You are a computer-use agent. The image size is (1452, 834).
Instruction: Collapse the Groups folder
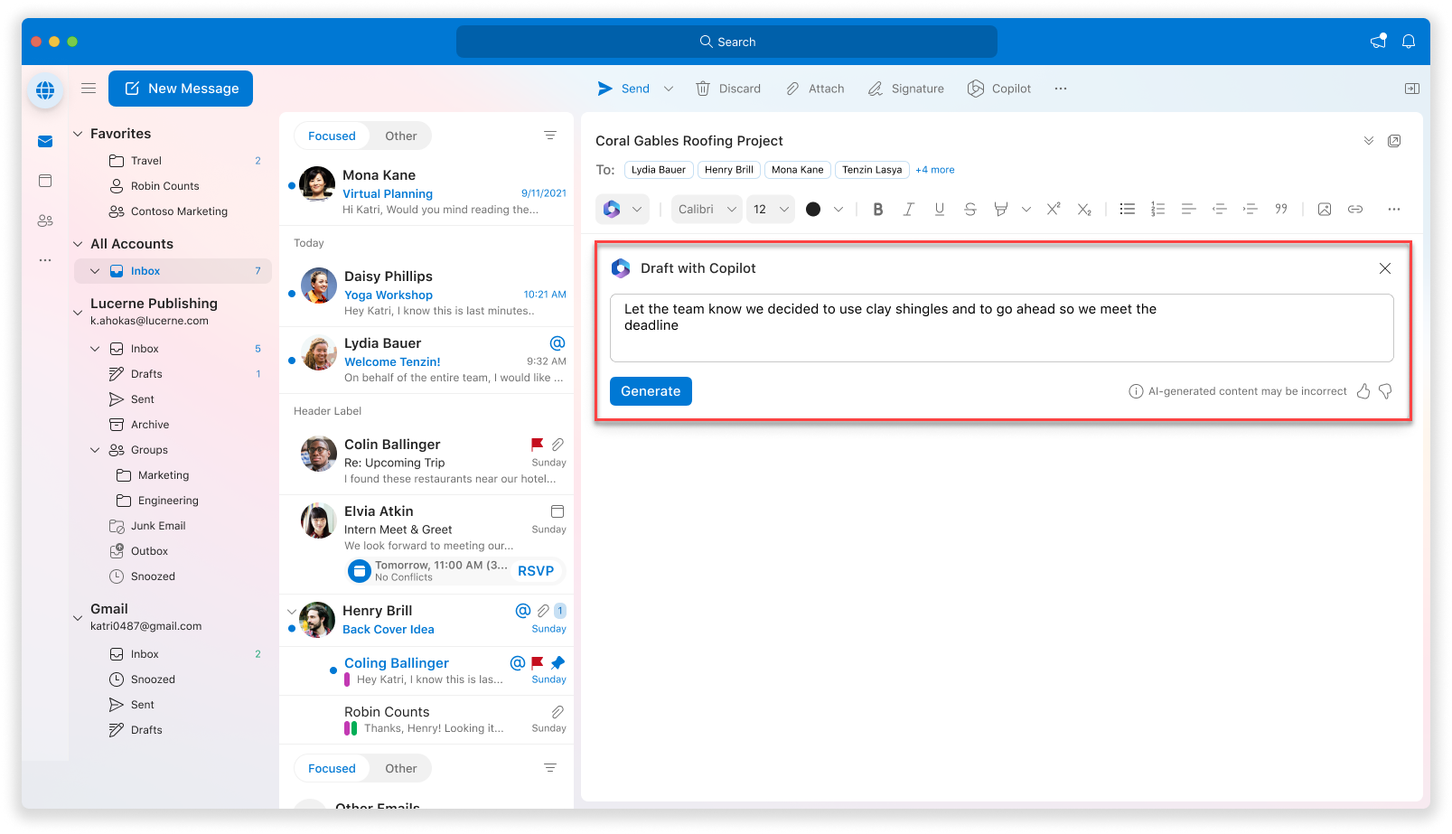pyautogui.click(x=96, y=450)
